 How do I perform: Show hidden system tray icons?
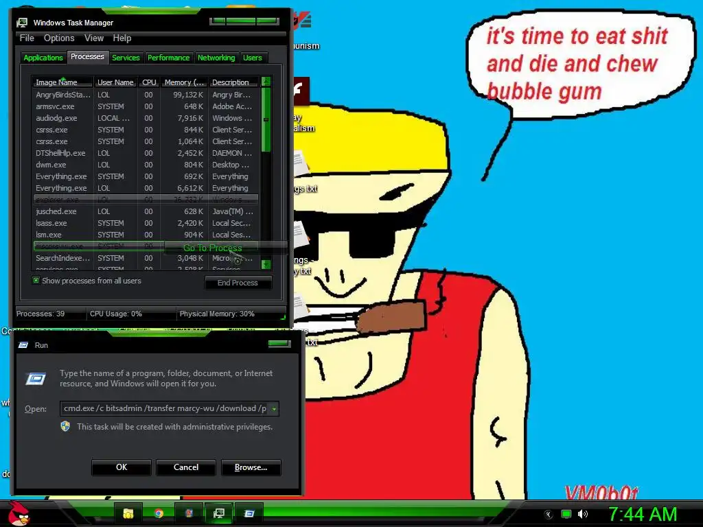click(549, 515)
